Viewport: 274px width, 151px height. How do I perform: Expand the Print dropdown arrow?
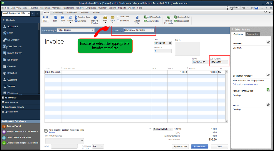tap(105, 23)
